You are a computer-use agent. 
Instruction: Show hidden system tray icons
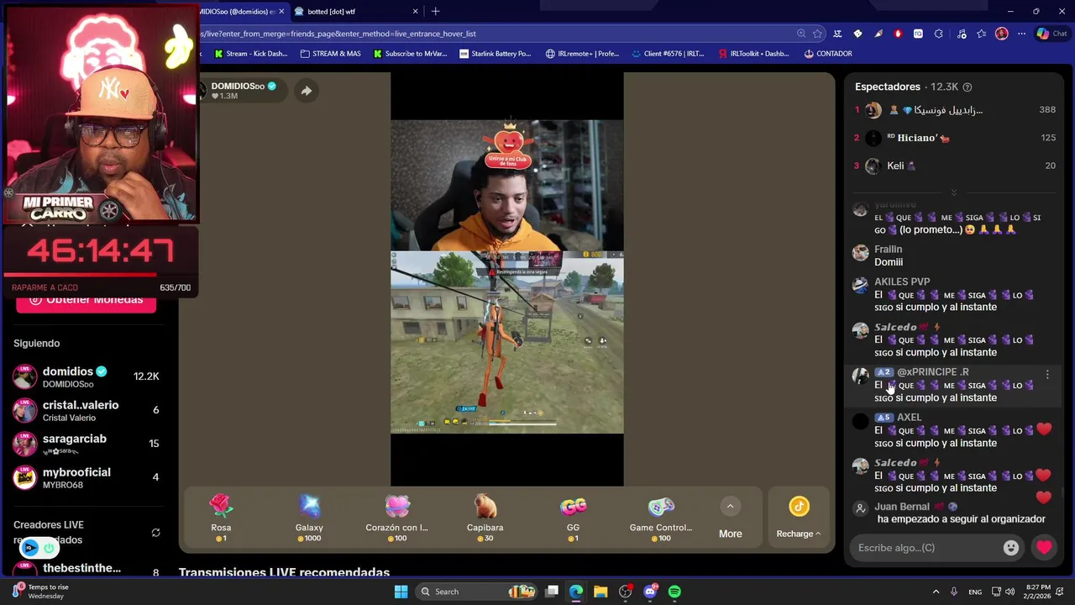[x=936, y=592]
